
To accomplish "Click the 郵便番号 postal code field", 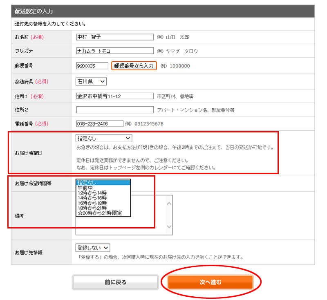I will click(92, 66).
